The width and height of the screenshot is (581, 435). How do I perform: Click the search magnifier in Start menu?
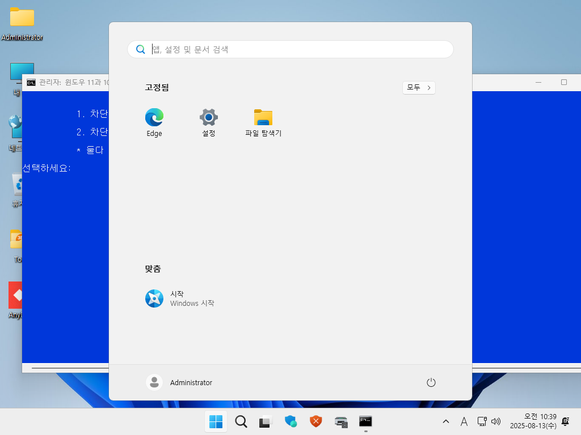(141, 49)
